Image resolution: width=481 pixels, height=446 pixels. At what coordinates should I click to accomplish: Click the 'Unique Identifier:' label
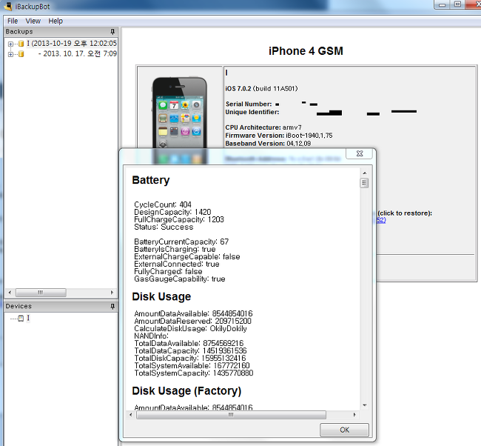[252, 112]
